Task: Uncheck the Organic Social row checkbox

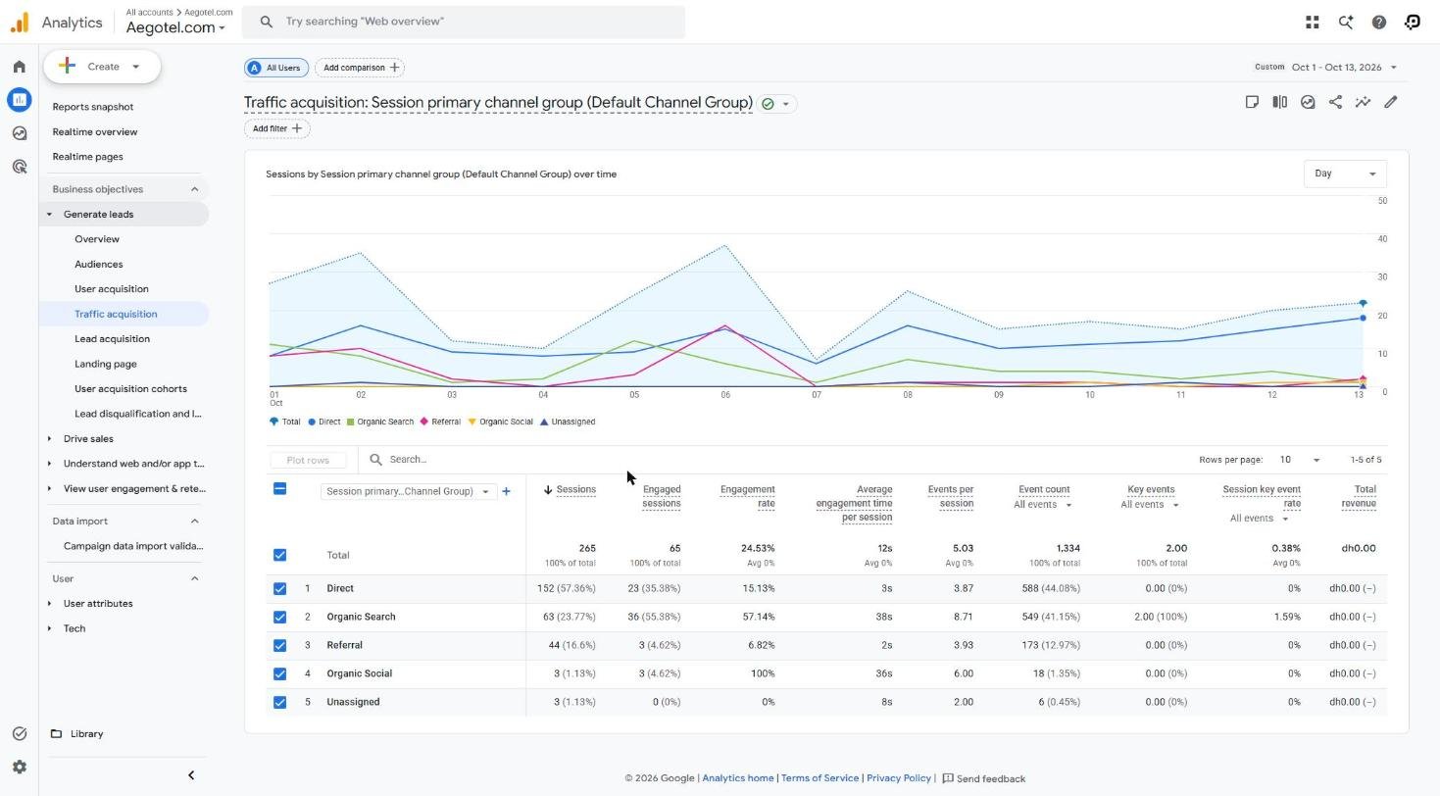Action: (x=279, y=673)
